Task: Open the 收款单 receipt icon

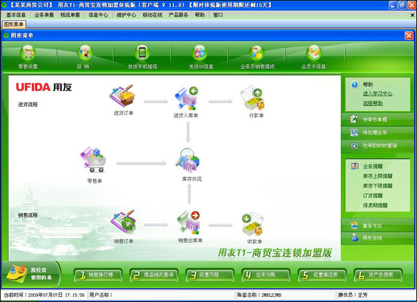Action: 252,224
